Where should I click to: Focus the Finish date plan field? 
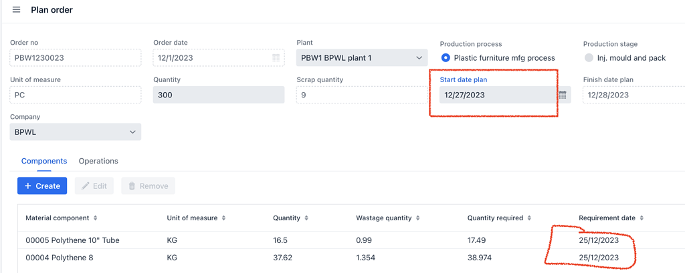[x=633, y=95]
